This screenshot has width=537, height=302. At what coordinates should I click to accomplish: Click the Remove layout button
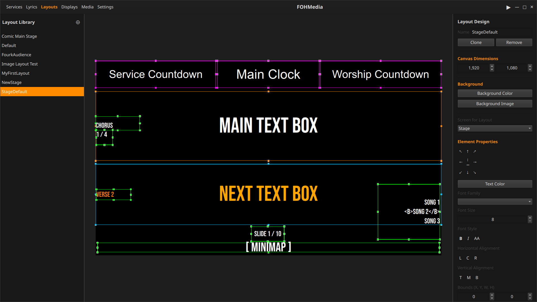[x=514, y=43]
